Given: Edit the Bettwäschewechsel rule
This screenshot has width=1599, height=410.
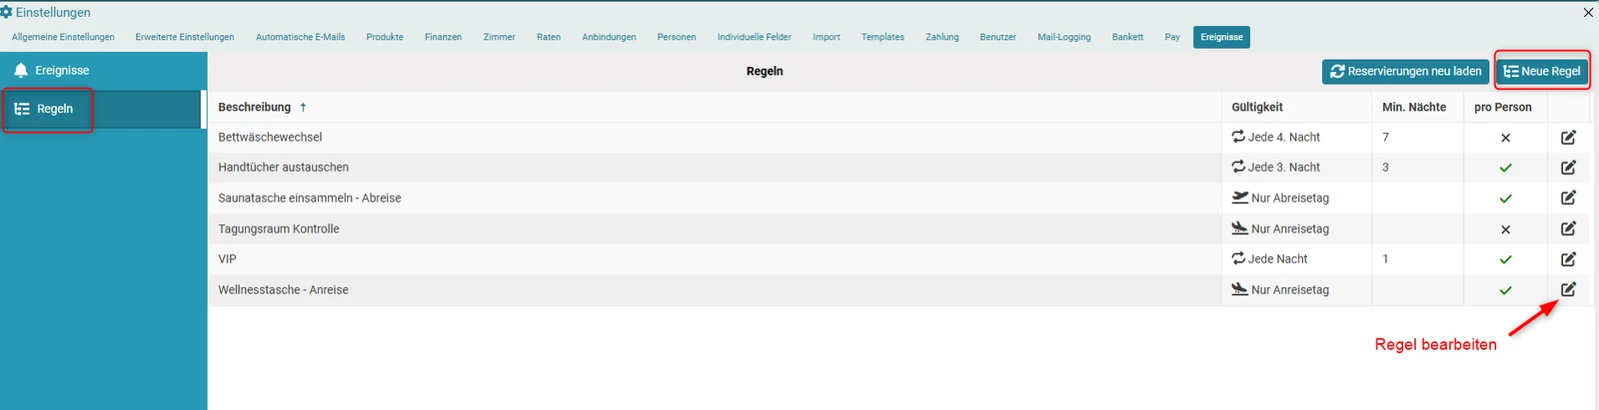Looking at the screenshot, I should click(1568, 137).
